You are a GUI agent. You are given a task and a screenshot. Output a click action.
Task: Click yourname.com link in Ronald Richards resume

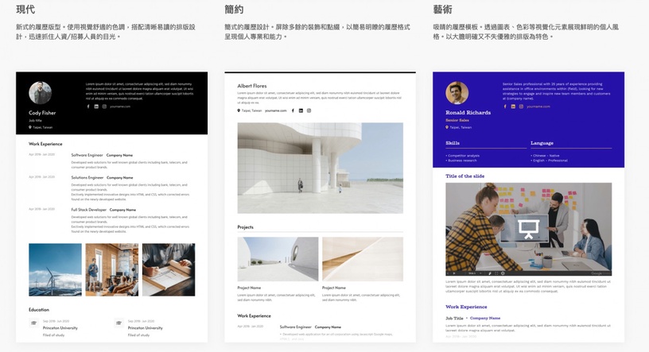click(538, 106)
